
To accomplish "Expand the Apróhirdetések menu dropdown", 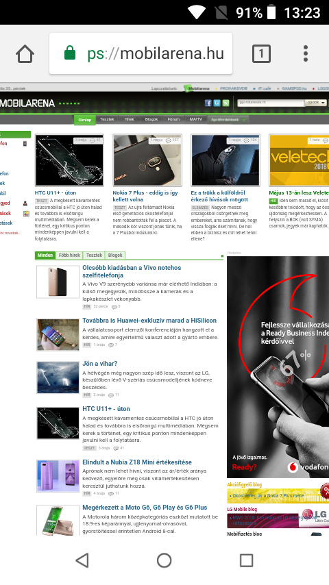I will (x=228, y=119).
